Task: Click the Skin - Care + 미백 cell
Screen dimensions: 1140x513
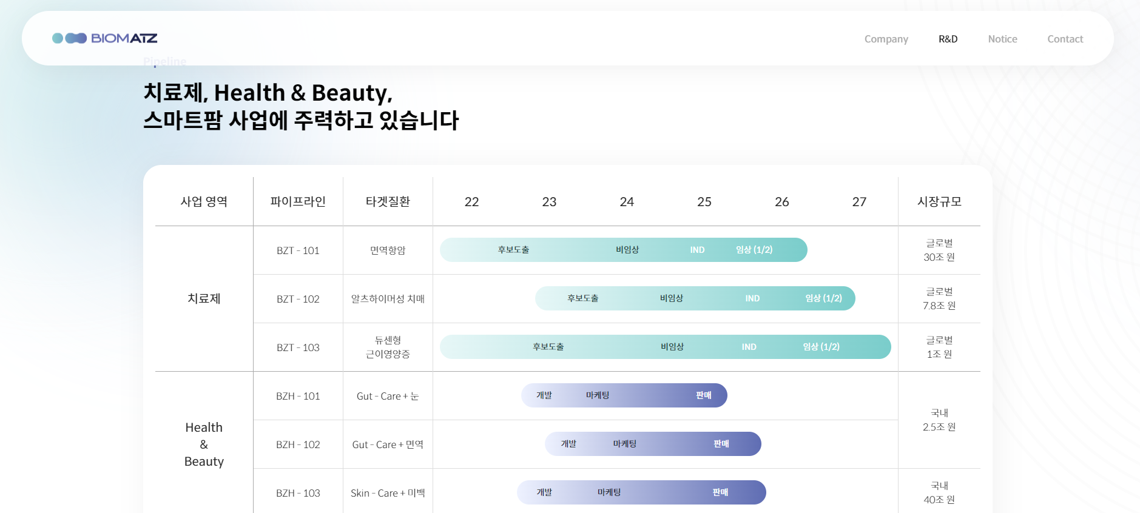Action: [388, 493]
